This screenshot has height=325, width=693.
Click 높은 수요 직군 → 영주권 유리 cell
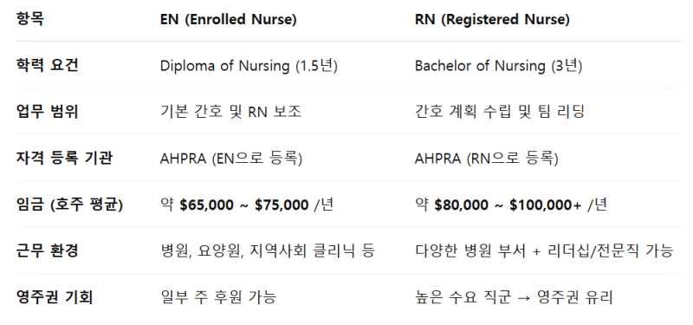tap(514, 297)
